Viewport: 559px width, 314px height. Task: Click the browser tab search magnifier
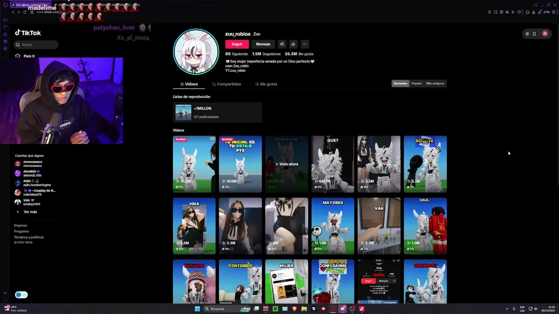(x=536, y=5)
